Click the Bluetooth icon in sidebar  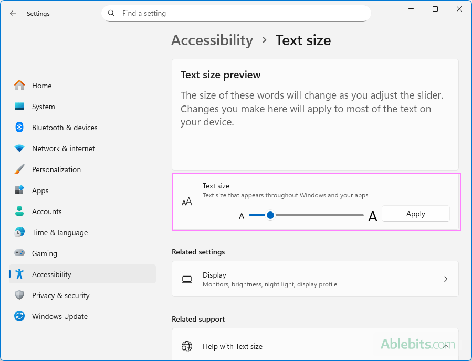point(19,128)
